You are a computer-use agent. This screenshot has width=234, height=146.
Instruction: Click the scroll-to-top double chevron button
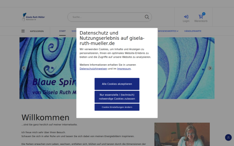pos(228,137)
